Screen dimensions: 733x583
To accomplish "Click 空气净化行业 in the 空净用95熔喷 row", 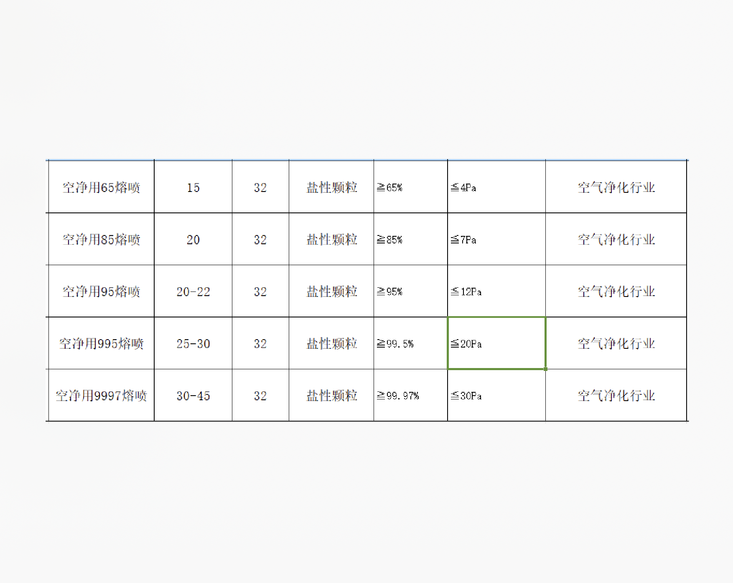I will [x=616, y=291].
